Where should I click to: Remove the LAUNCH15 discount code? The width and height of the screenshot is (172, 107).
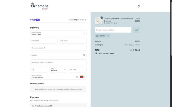point(108,36)
